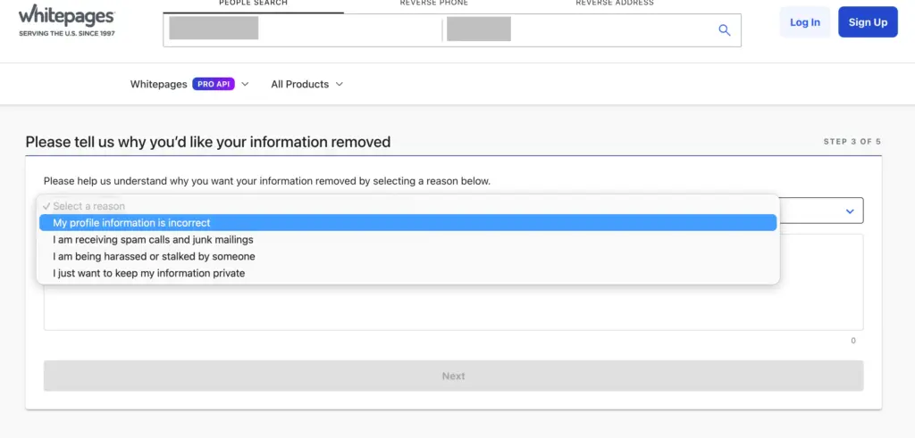The image size is (915, 438).
Task: Click the 'STEP 3 OF 5' indicator text
Action: tap(852, 142)
